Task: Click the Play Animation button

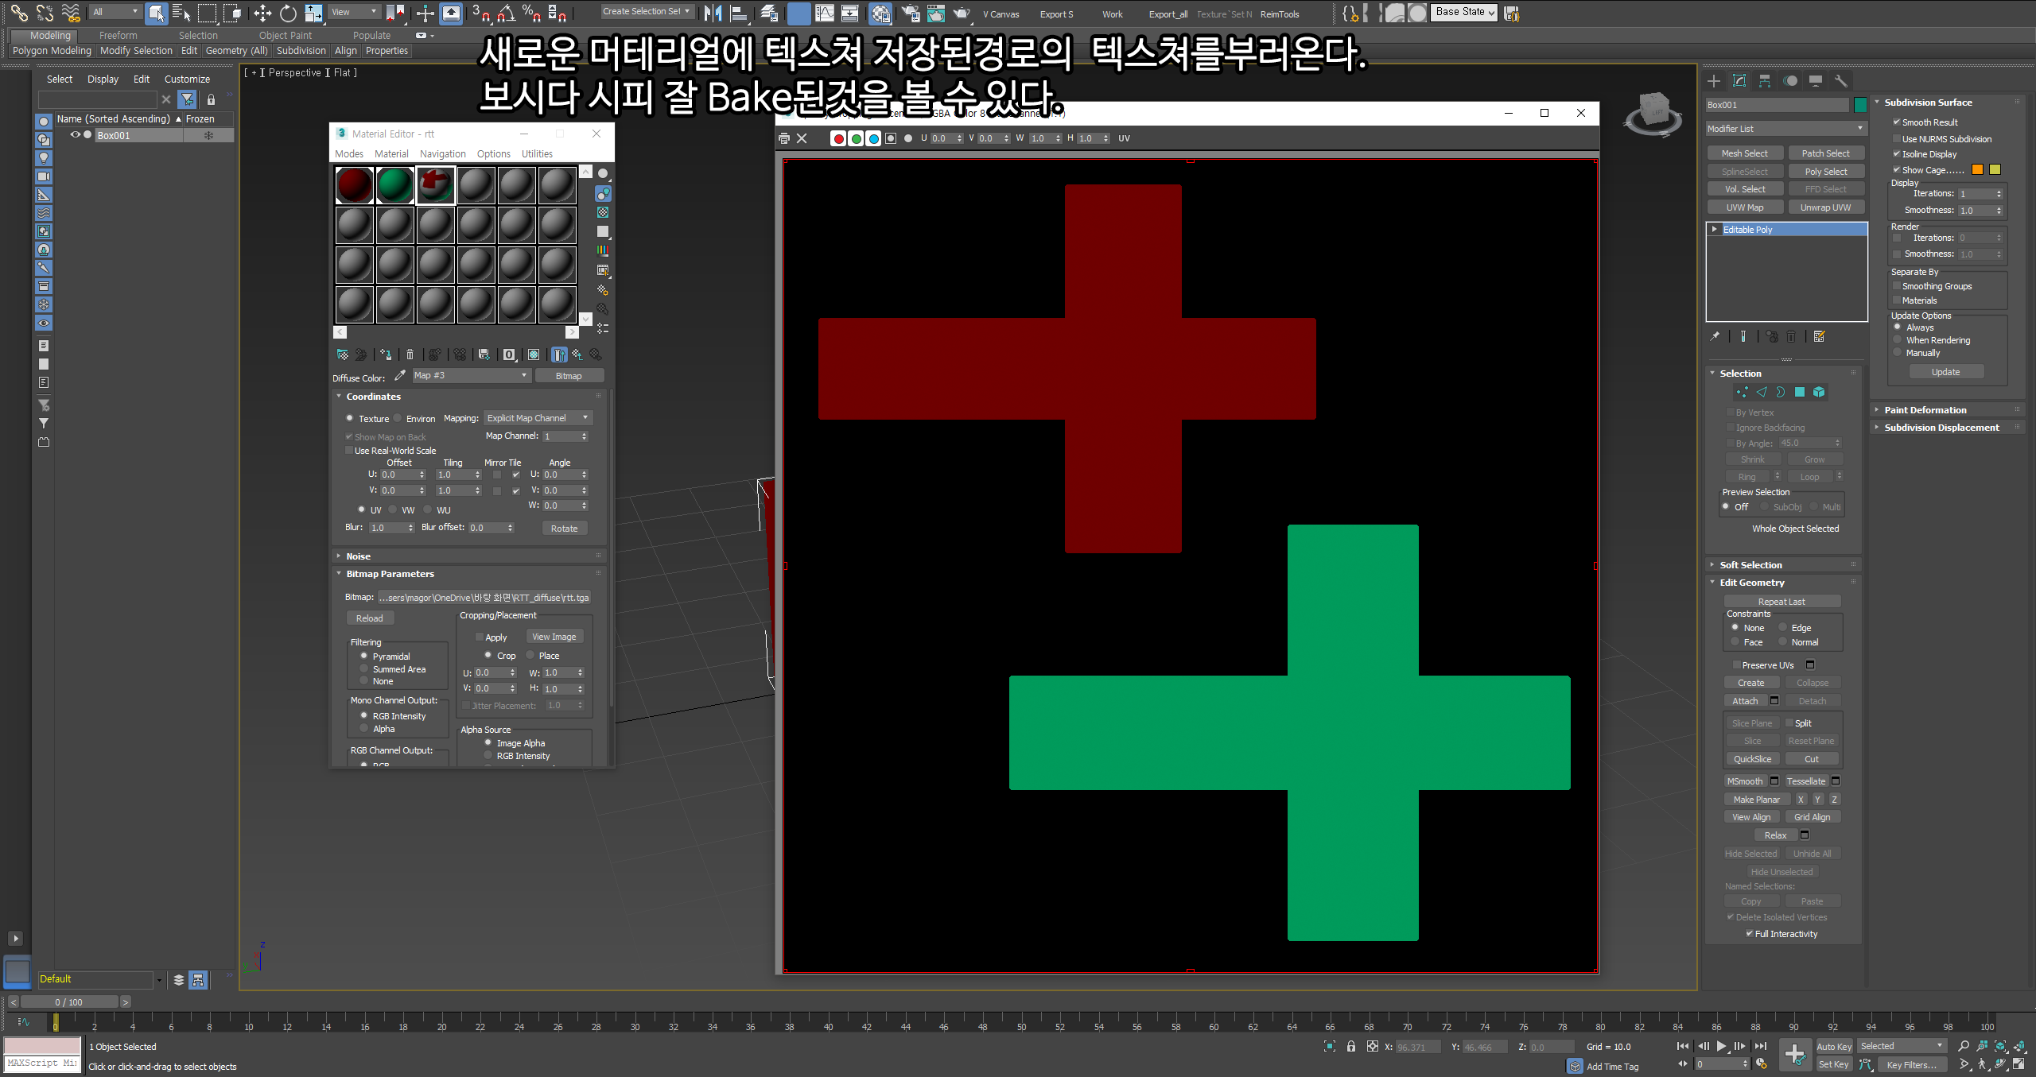Action: tap(1722, 1046)
